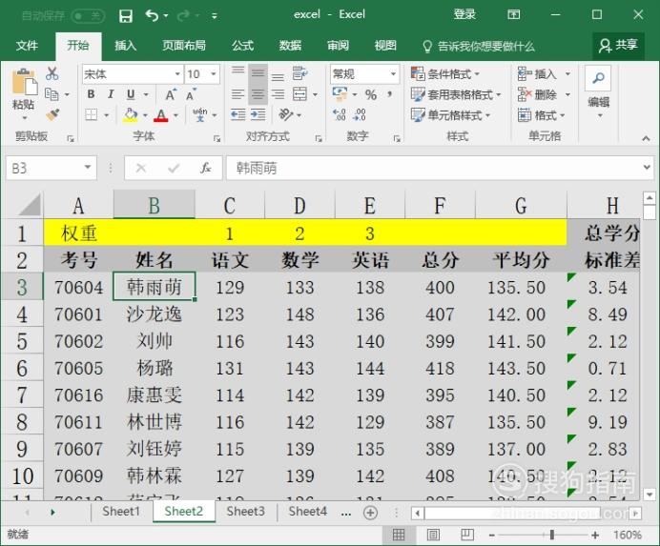Expand the 单元格样式 cell styles menu
The image size is (660, 546).
(451, 115)
